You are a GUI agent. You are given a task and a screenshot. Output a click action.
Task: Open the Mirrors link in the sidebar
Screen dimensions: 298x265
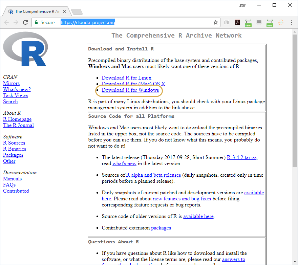[x=11, y=83]
